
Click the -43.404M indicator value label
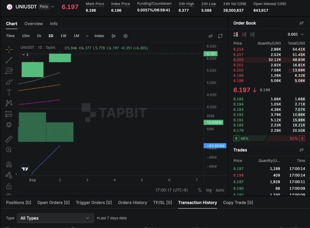click(x=215, y=146)
